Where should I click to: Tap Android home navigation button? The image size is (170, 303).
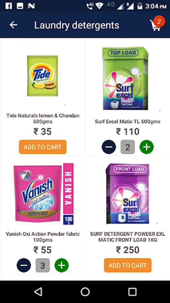[x=85, y=292]
